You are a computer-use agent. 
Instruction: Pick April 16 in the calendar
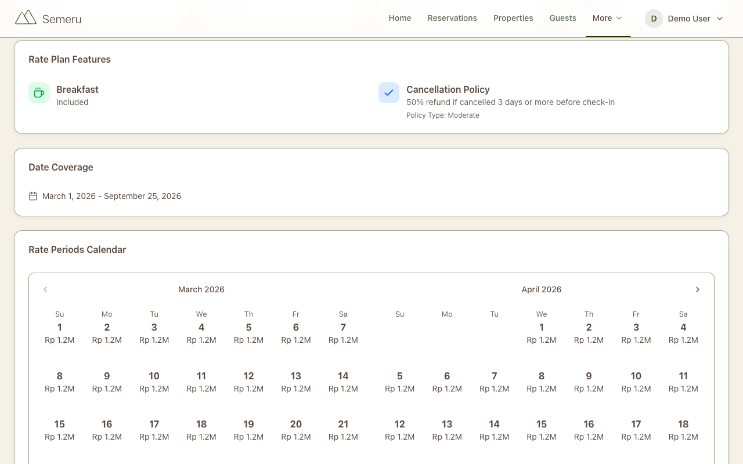click(x=589, y=430)
